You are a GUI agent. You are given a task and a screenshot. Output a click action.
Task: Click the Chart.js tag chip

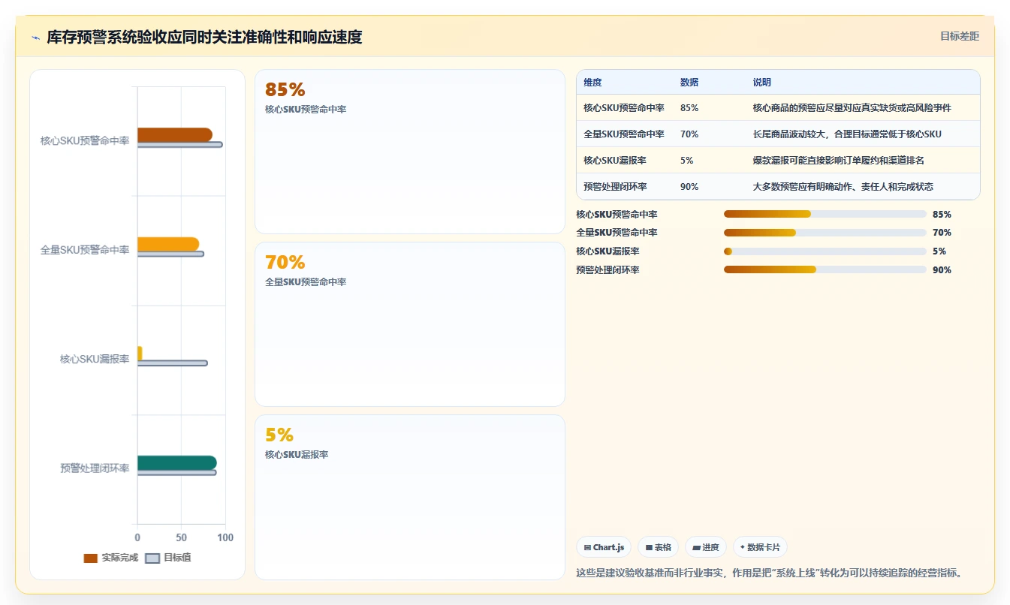pos(604,547)
